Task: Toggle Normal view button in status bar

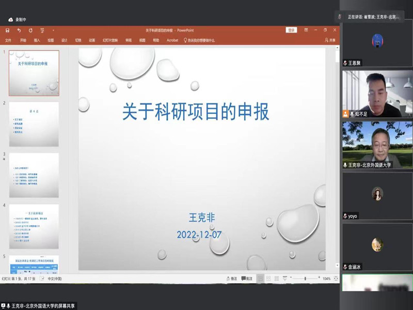Action: [x=261, y=278]
